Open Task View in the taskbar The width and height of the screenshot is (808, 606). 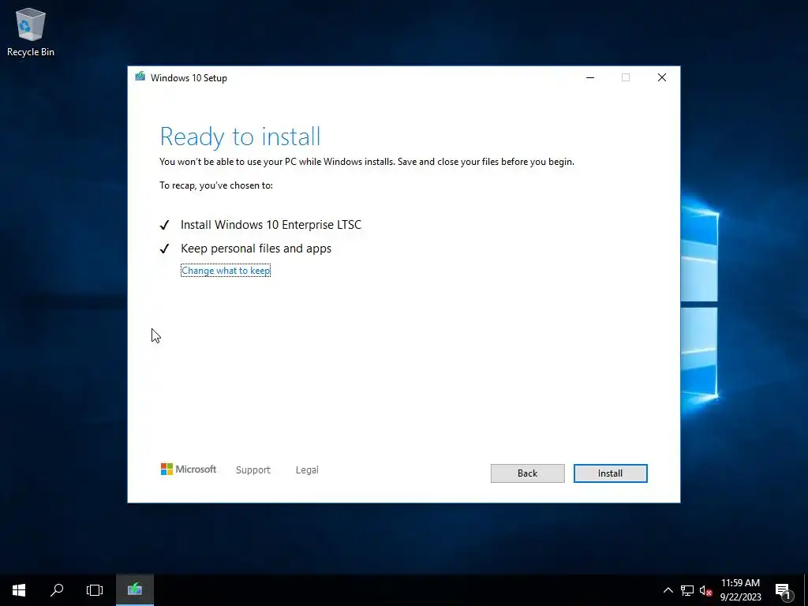(95, 590)
